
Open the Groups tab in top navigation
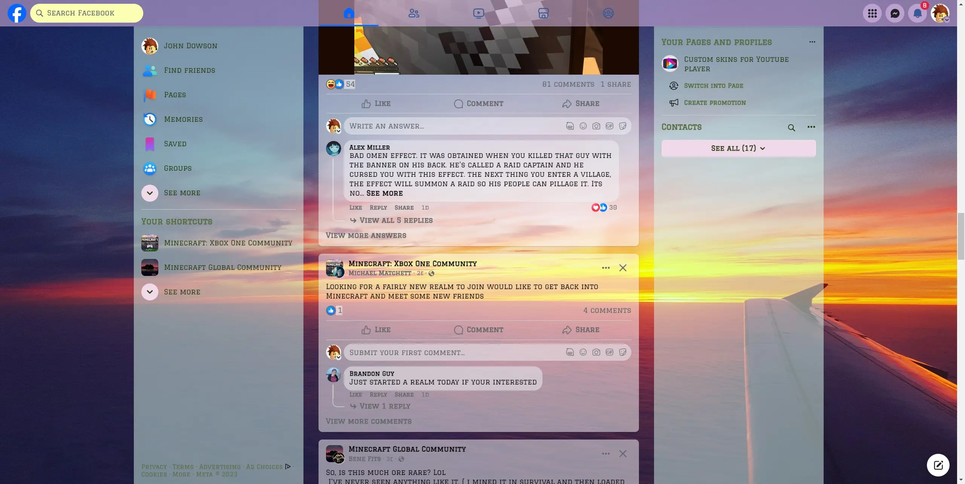tap(608, 13)
